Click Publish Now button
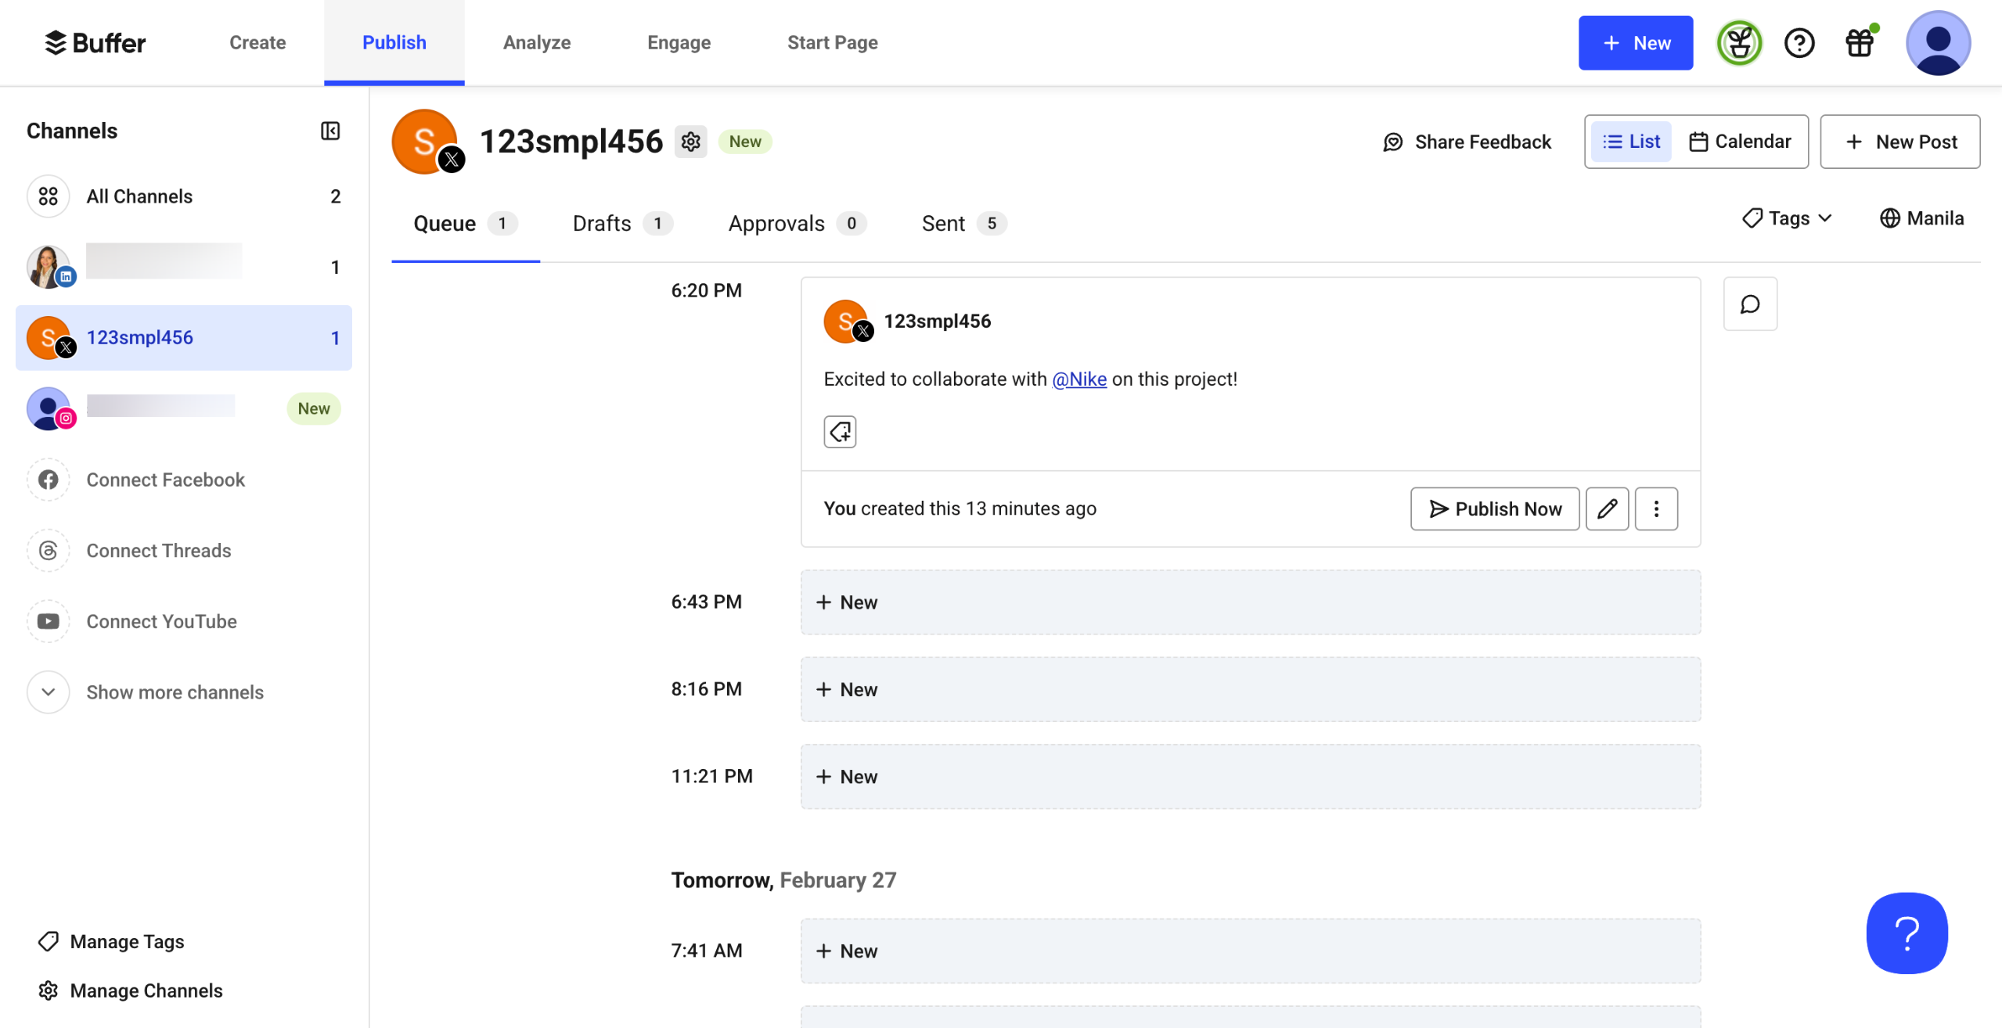Image resolution: width=2002 pixels, height=1028 pixels. pyautogui.click(x=1494, y=509)
